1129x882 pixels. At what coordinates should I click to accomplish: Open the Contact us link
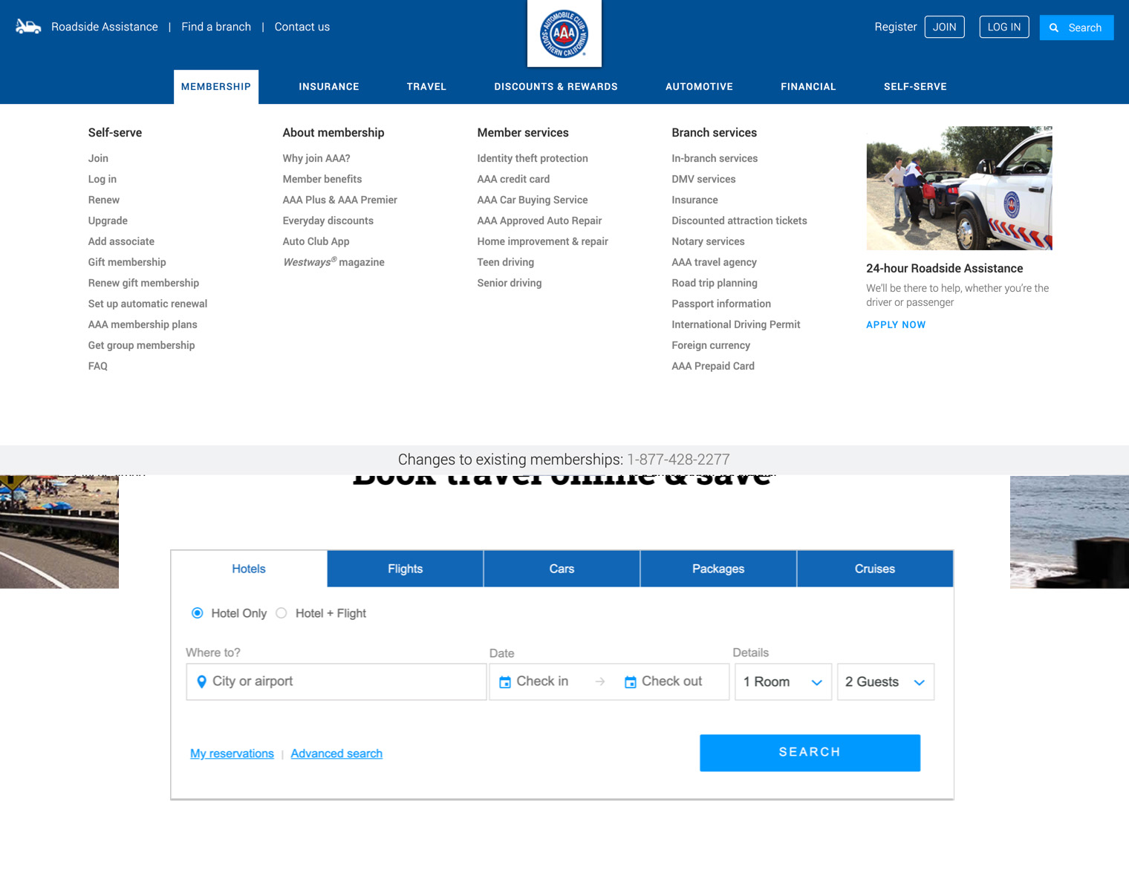click(x=302, y=27)
